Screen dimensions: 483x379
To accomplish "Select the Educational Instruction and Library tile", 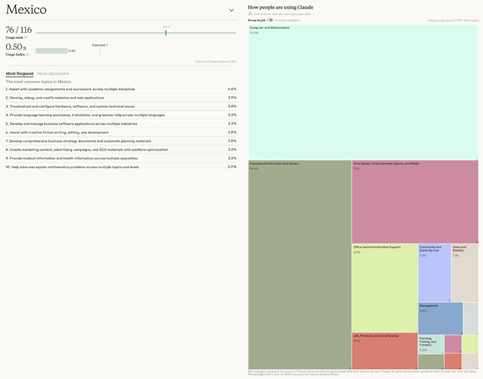I will coord(300,265).
